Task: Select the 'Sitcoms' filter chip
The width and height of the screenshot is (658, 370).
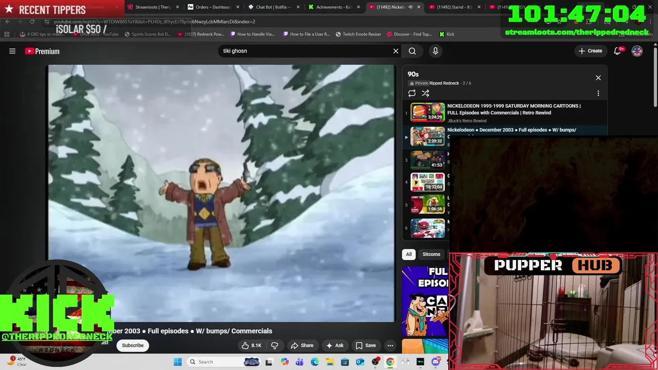Action: click(x=431, y=254)
